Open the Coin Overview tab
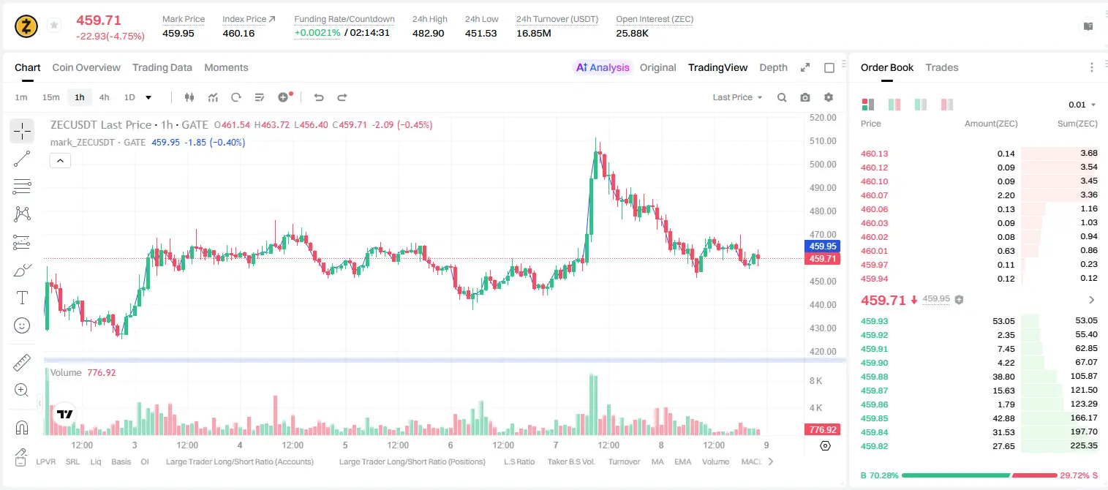The image size is (1108, 490). pos(86,67)
